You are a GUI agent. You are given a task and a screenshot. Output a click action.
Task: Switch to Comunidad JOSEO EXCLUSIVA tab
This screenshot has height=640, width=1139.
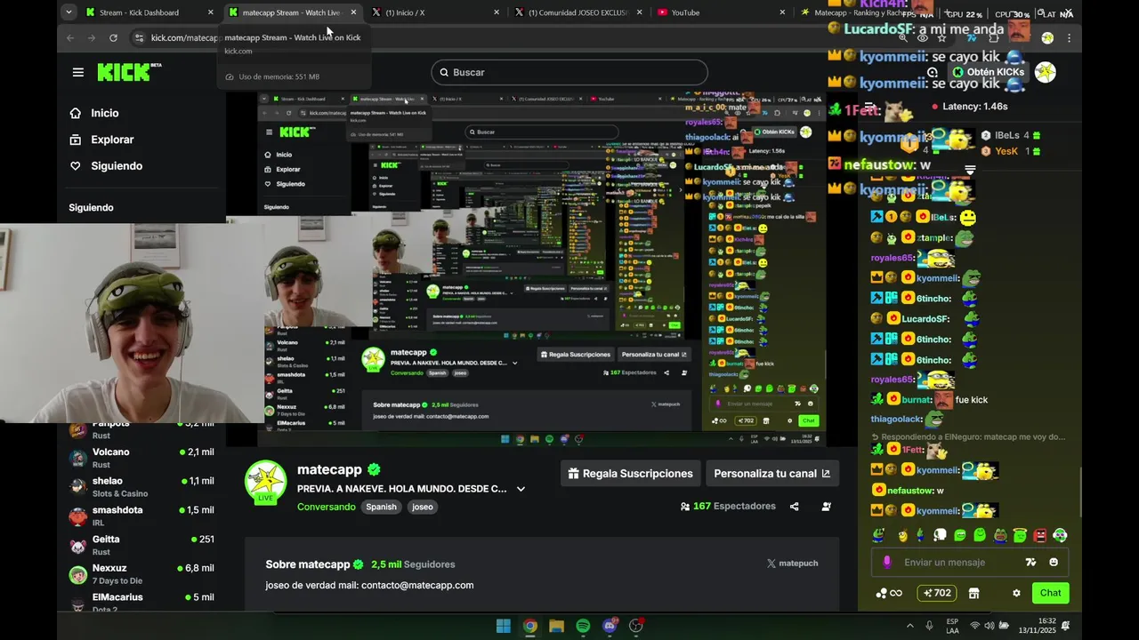point(578,12)
